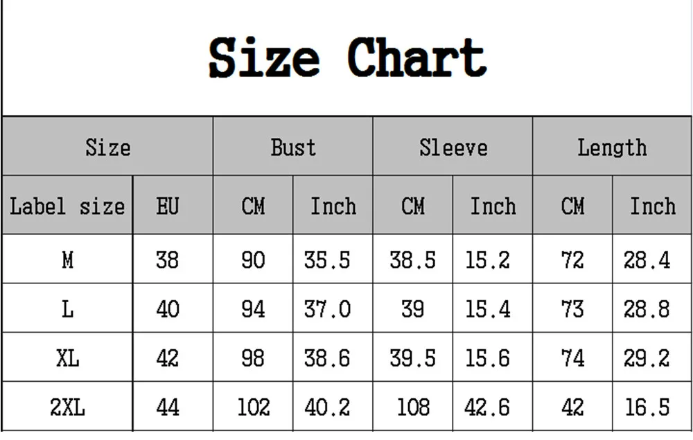693x440 pixels.
Task: Select the Length column header
Action: pos(613,146)
